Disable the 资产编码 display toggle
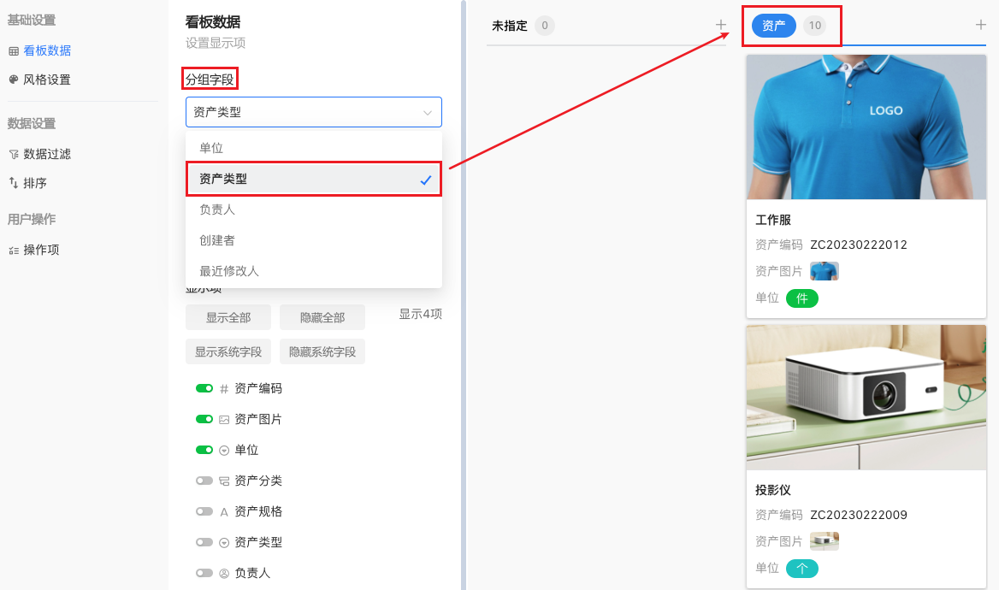 [204, 388]
